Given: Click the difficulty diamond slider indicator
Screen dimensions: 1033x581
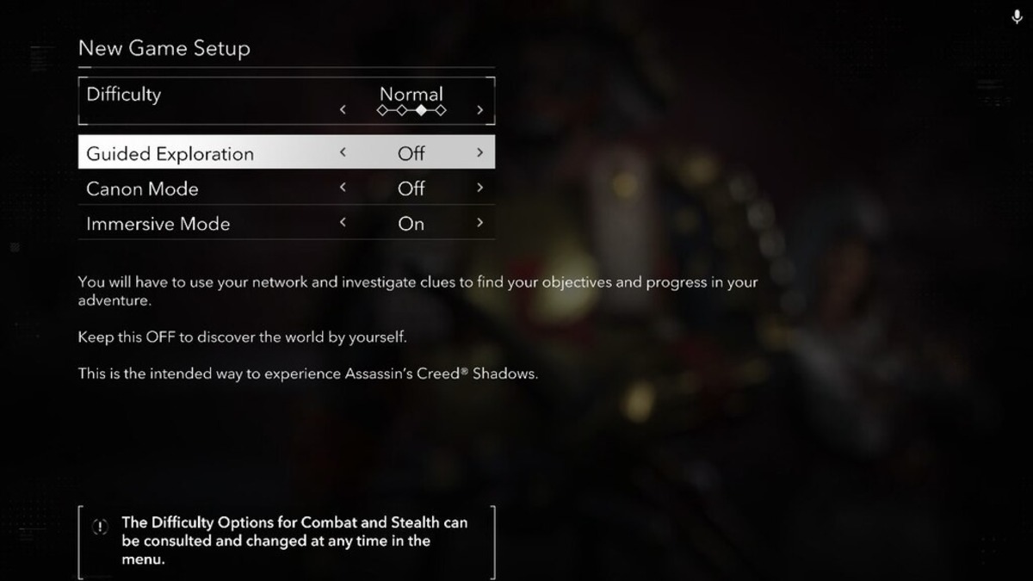Looking at the screenshot, I should 411,110.
